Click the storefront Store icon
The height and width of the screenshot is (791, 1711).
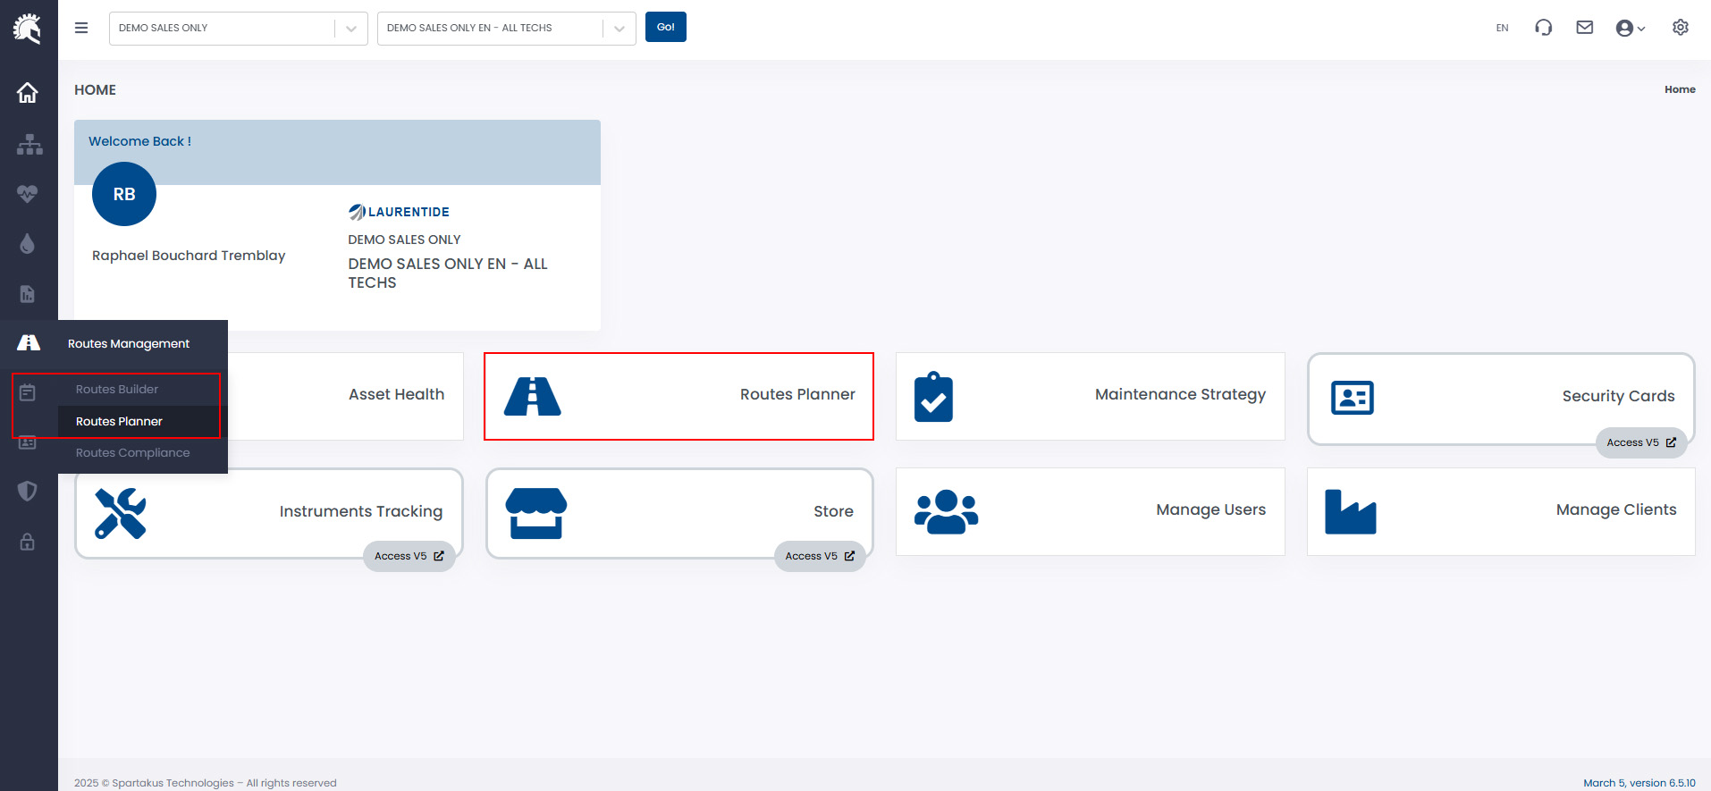536,513
